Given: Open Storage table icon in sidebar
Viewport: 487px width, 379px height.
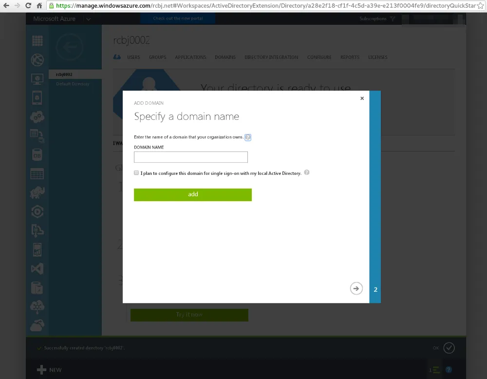Looking at the screenshot, I should pyautogui.click(x=37, y=174).
